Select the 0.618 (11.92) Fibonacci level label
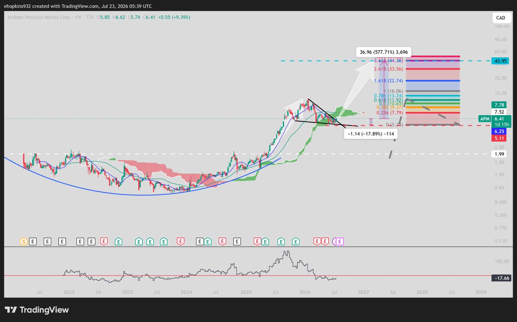 coord(388,100)
